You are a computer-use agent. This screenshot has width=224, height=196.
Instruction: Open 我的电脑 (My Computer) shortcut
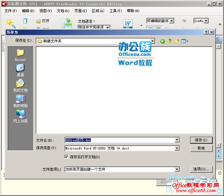(21, 101)
